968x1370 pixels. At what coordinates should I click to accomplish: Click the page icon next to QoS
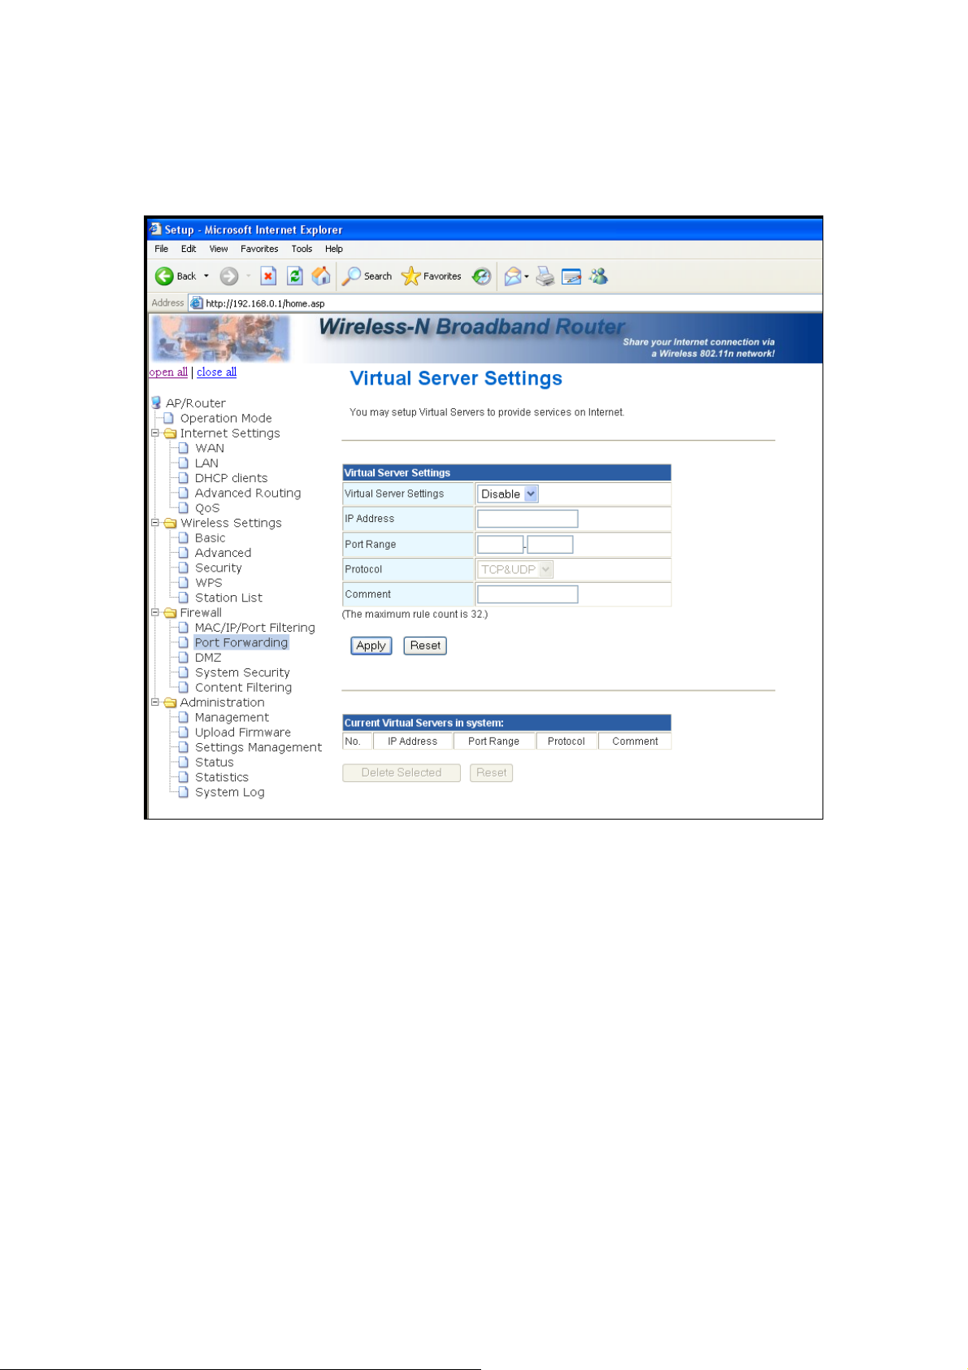pos(184,508)
